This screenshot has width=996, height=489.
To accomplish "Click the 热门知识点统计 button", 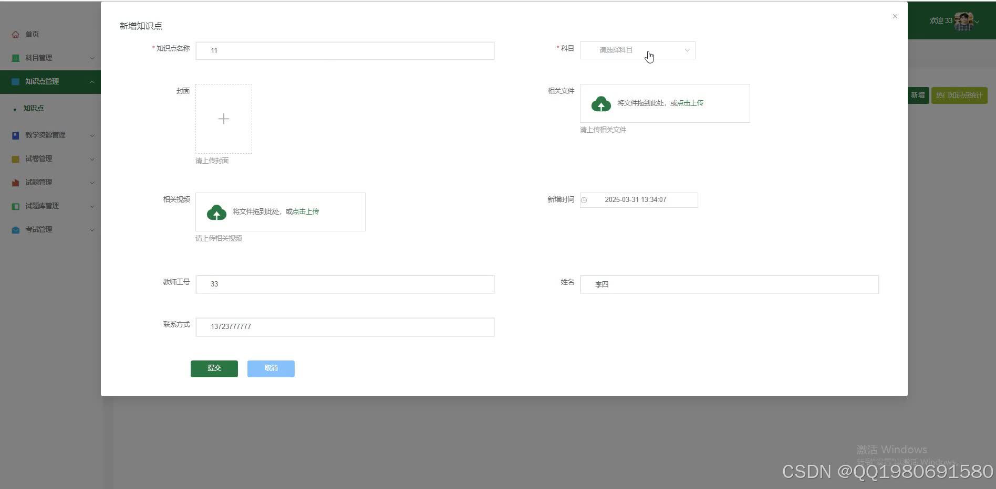I will (x=959, y=95).
